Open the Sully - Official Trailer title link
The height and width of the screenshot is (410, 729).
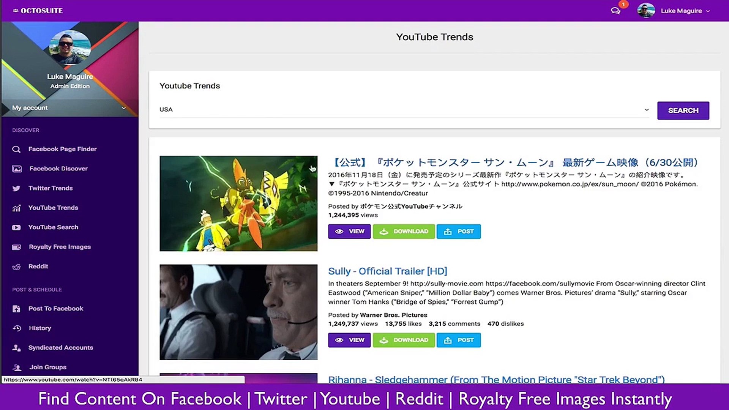pos(388,271)
